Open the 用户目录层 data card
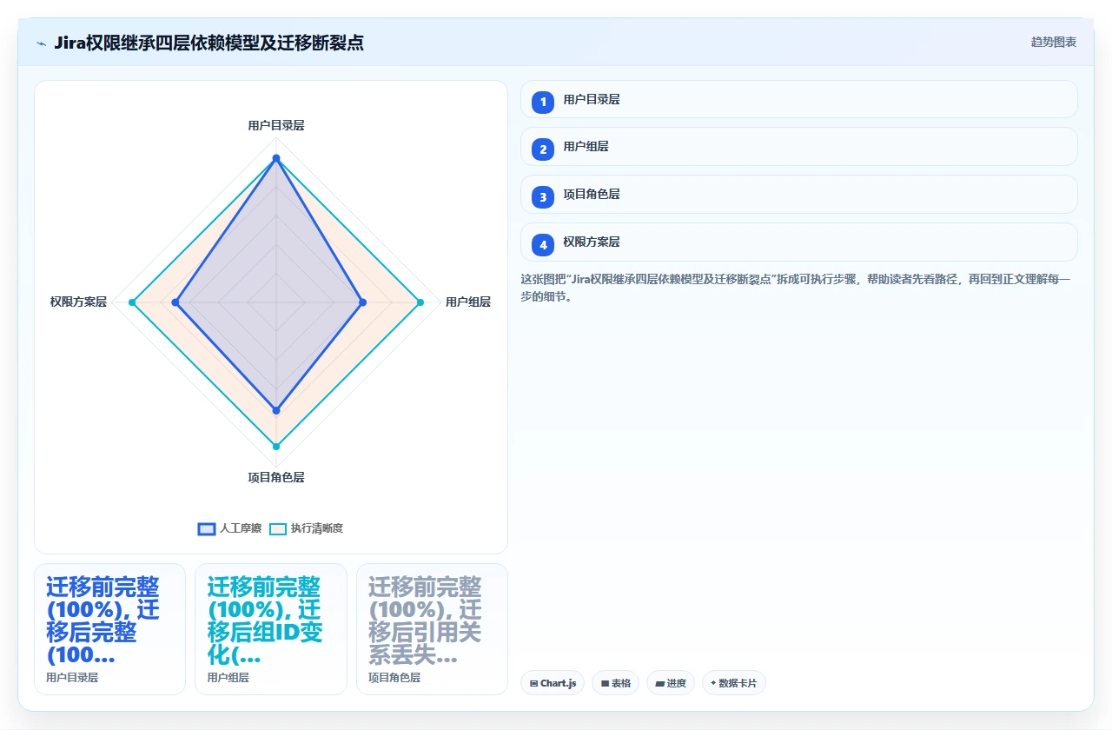The image size is (1112, 730). tap(109, 629)
